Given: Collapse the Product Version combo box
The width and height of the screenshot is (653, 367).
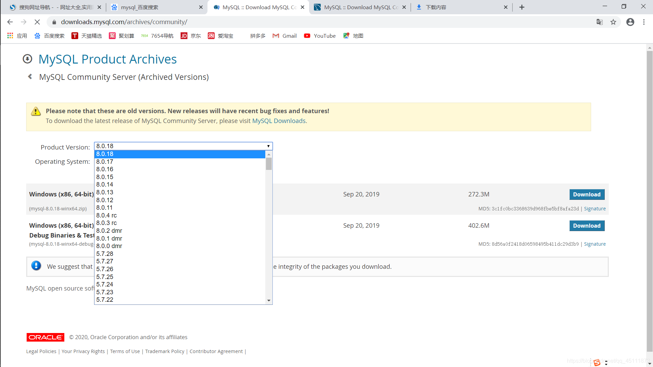Looking at the screenshot, I should pyautogui.click(x=183, y=146).
